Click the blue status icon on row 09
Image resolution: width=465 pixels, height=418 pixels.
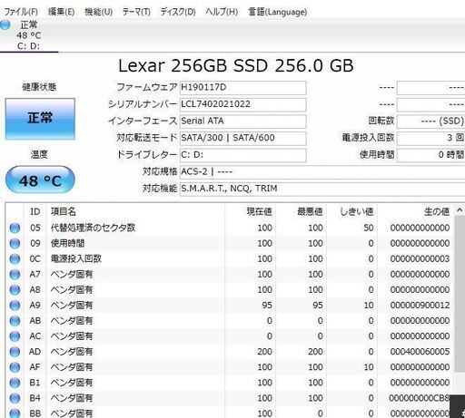pyautogui.click(x=15, y=243)
